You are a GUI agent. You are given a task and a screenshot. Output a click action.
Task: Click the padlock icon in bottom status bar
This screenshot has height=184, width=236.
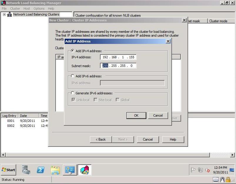(228, 180)
